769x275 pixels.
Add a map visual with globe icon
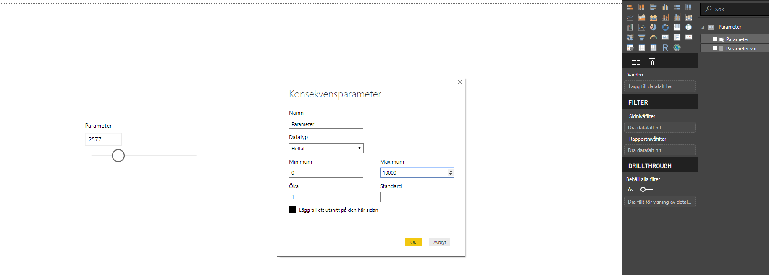[x=688, y=27]
